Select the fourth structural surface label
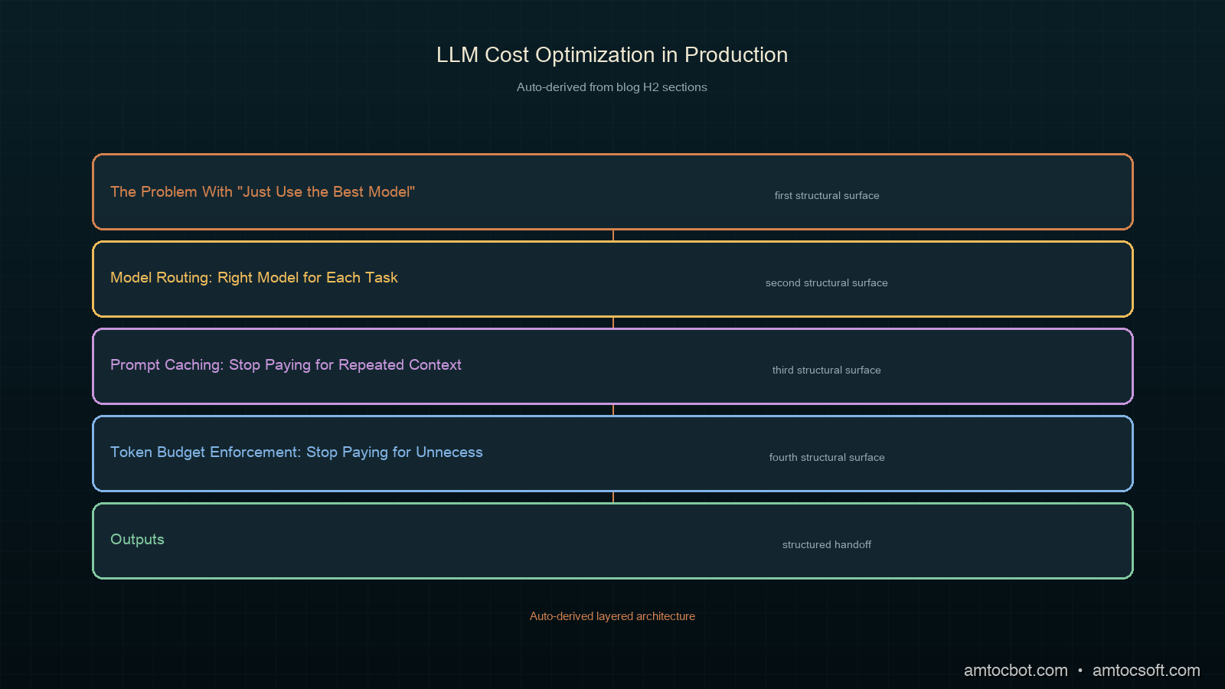Image resolution: width=1225 pixels, height=689 pixels. (x=827, y=458)
